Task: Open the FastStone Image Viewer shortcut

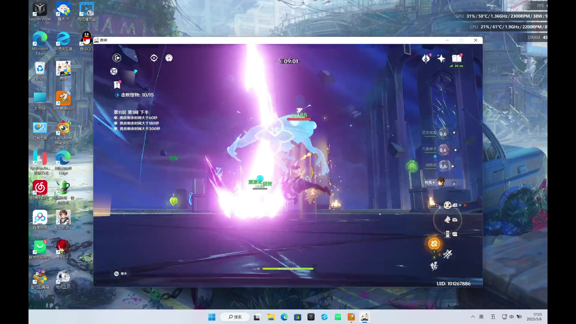Action: pyautogui.click(x=63, y=133)
